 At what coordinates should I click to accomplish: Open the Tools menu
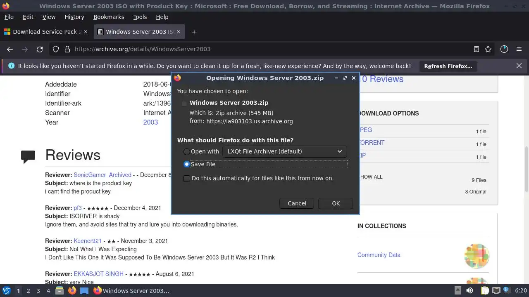tap(140, 17)
